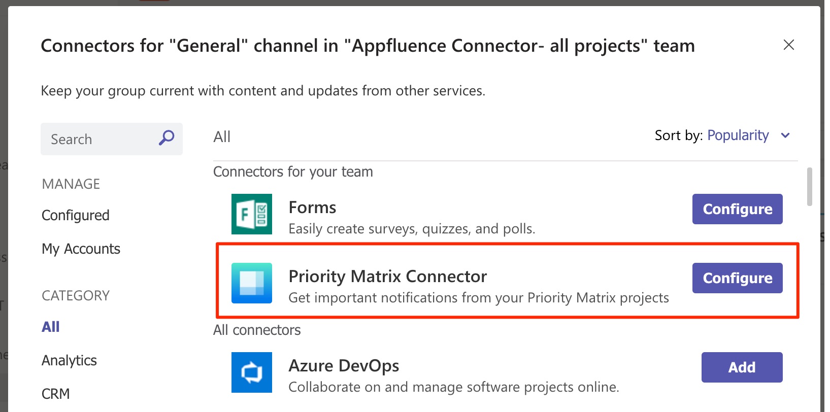Select the Analytics category

[x=70, y=361]
